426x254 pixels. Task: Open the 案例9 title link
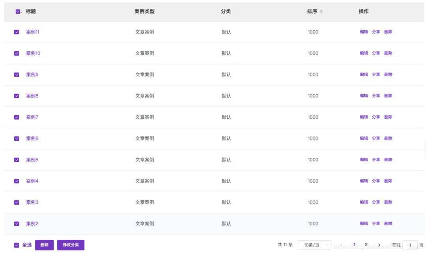click(x=32, y=75)
